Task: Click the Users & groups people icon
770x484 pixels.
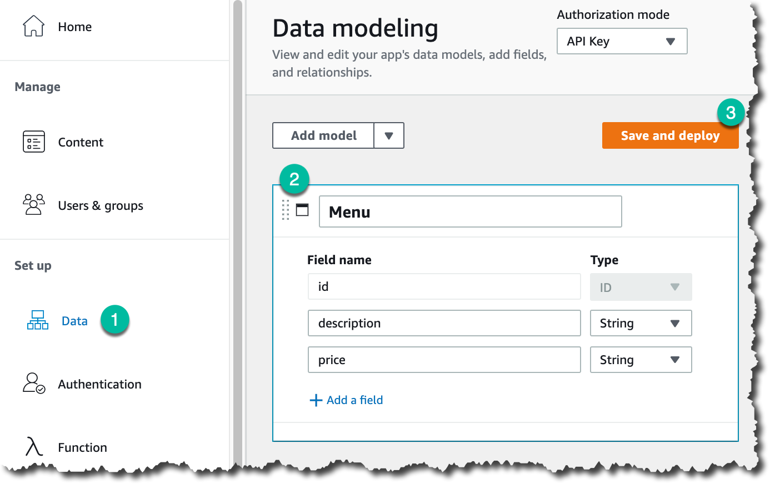Action: pyautogui.click(x=33, y=205)
